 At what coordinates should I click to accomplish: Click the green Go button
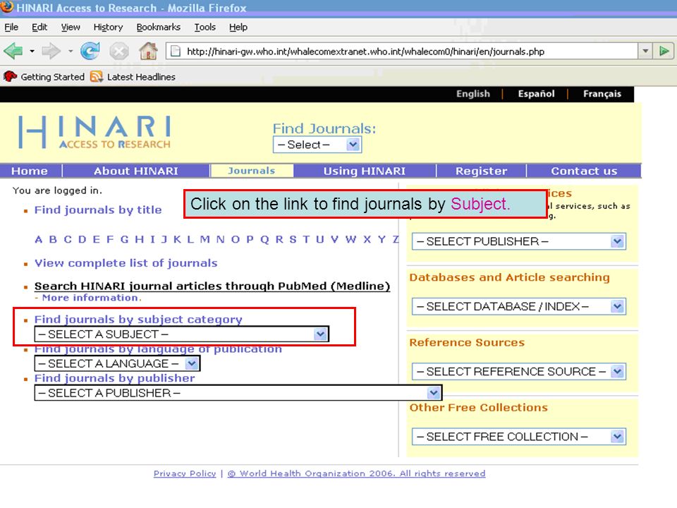[x=664, y=52]
